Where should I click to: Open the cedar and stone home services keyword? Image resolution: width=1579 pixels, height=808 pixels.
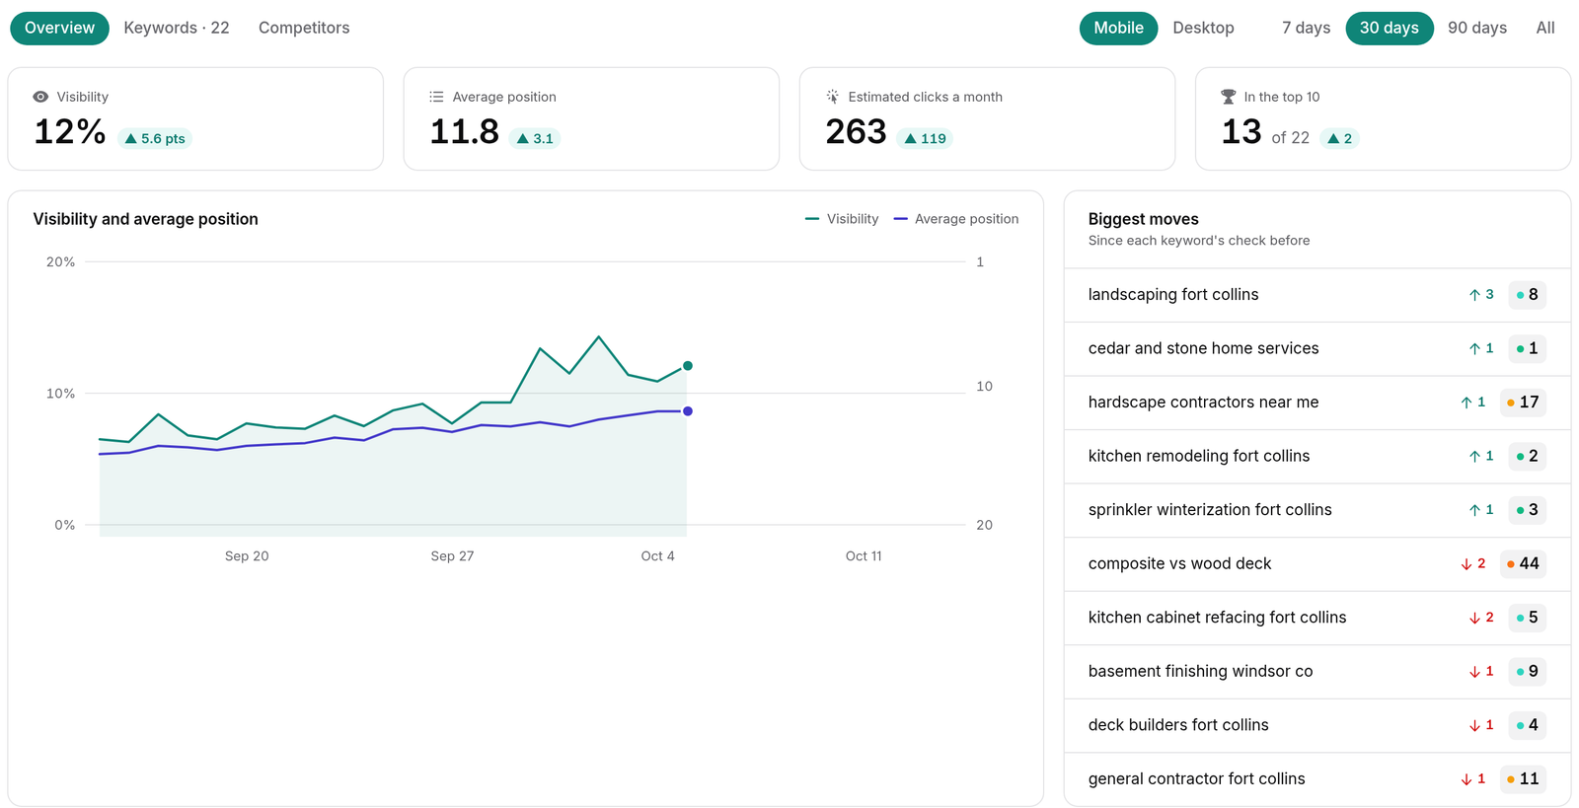pyautogui.click(x=1317, y=348)
